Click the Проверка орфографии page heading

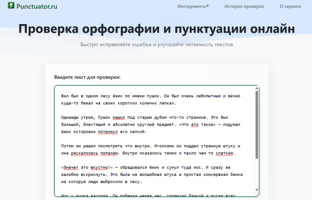(x=156, y=29)
